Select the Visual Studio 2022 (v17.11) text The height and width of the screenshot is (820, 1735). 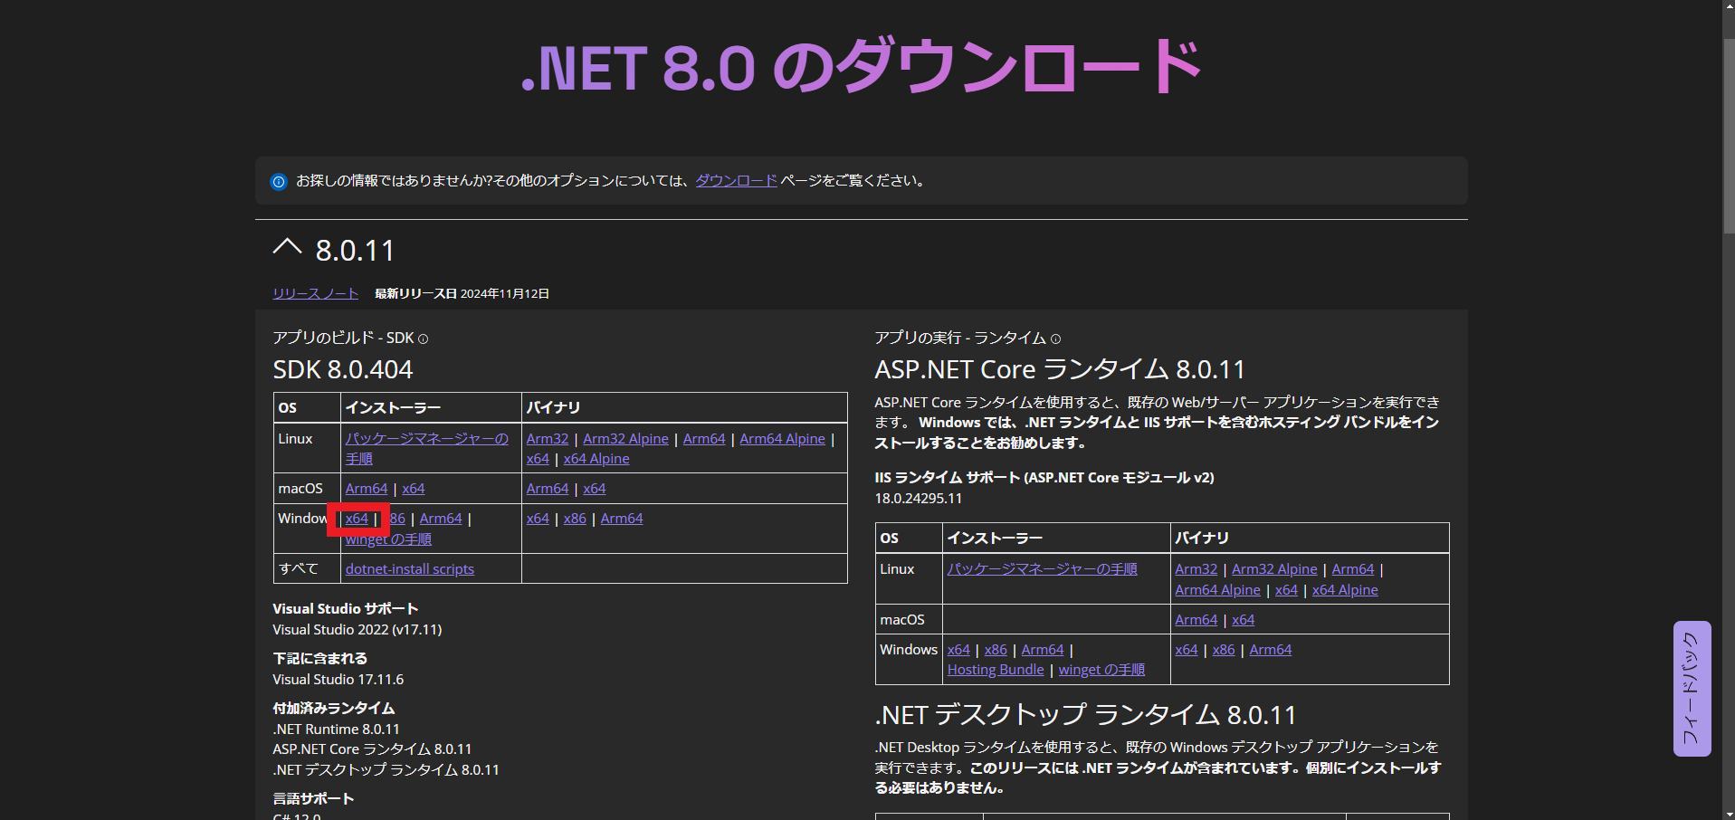pos(357,629)
